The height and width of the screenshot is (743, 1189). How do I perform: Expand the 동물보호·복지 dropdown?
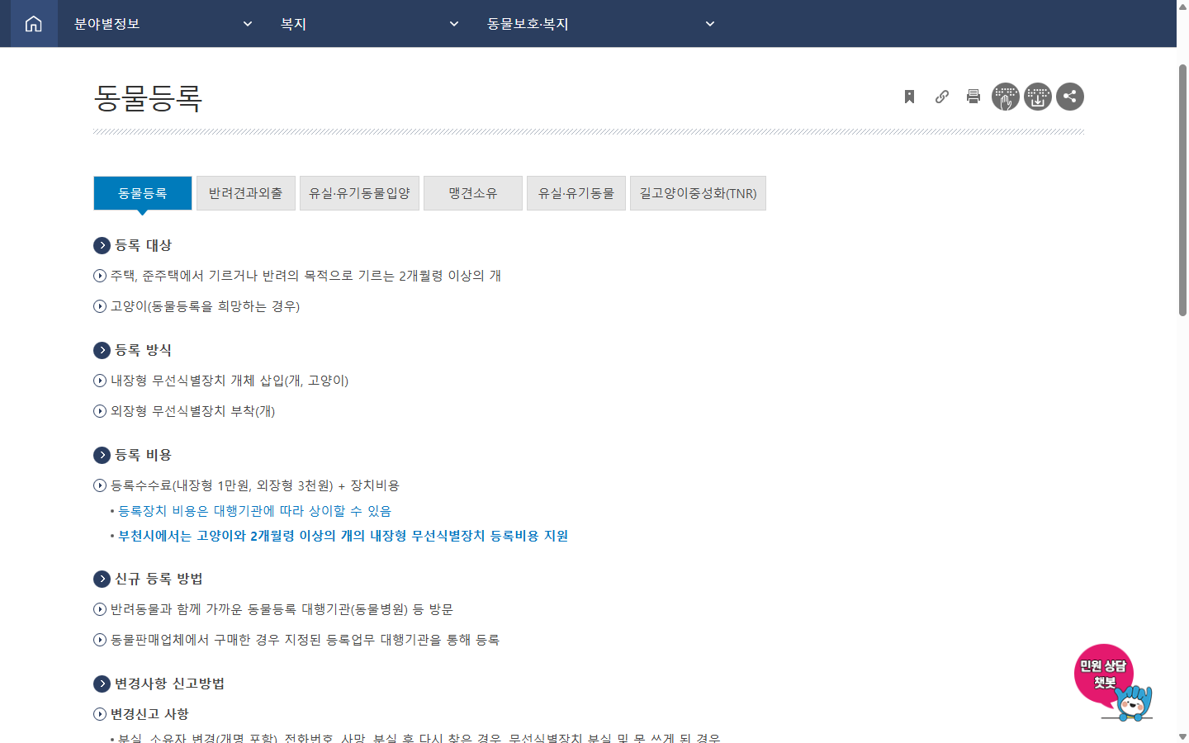coord(600,24)
